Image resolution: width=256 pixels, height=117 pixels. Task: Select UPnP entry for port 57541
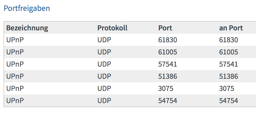coord(15,64)
